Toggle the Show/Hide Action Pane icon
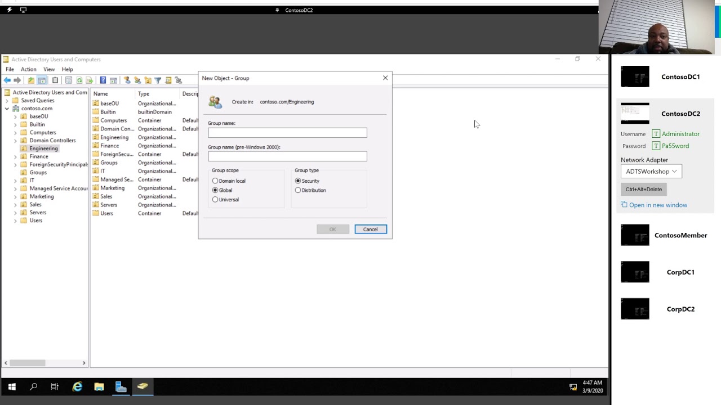Viewport: 721px width, 405px height. coord(113,80)
